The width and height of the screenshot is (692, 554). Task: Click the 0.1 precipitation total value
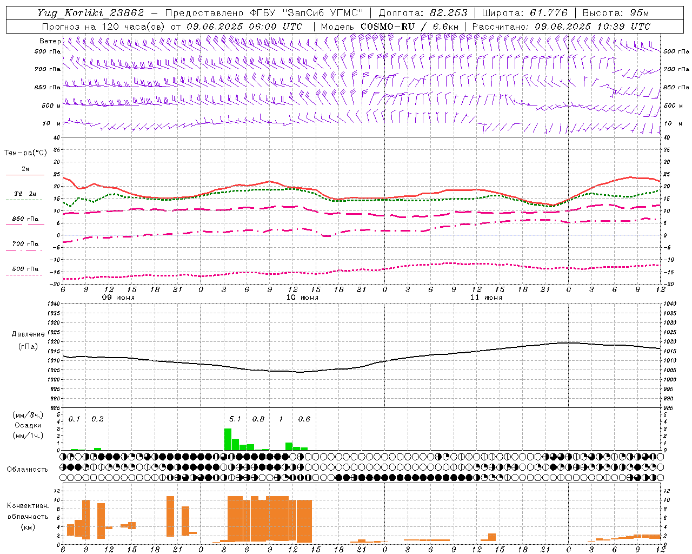click(74, 419)
